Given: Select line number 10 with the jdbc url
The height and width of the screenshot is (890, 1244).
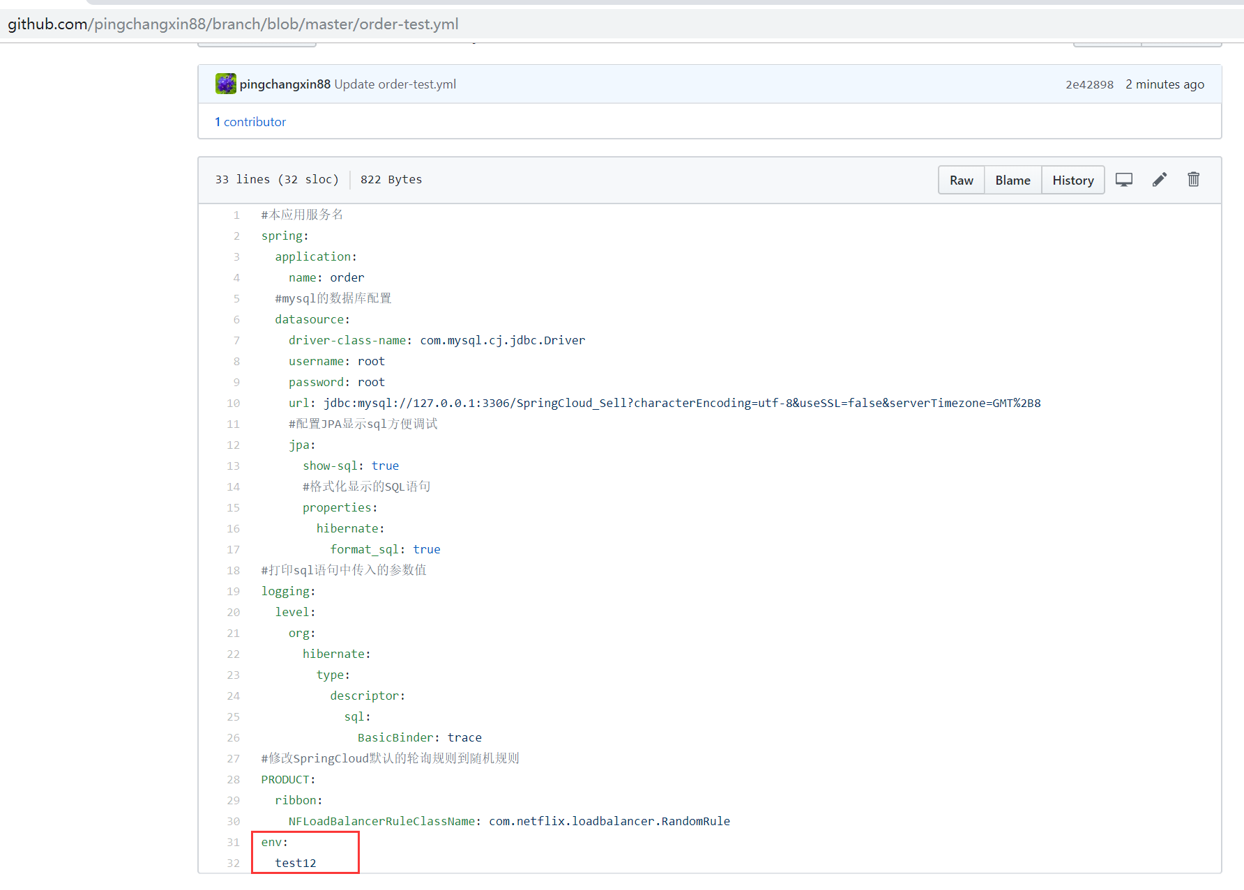Looking at the screenshot, I should [233, 404].
